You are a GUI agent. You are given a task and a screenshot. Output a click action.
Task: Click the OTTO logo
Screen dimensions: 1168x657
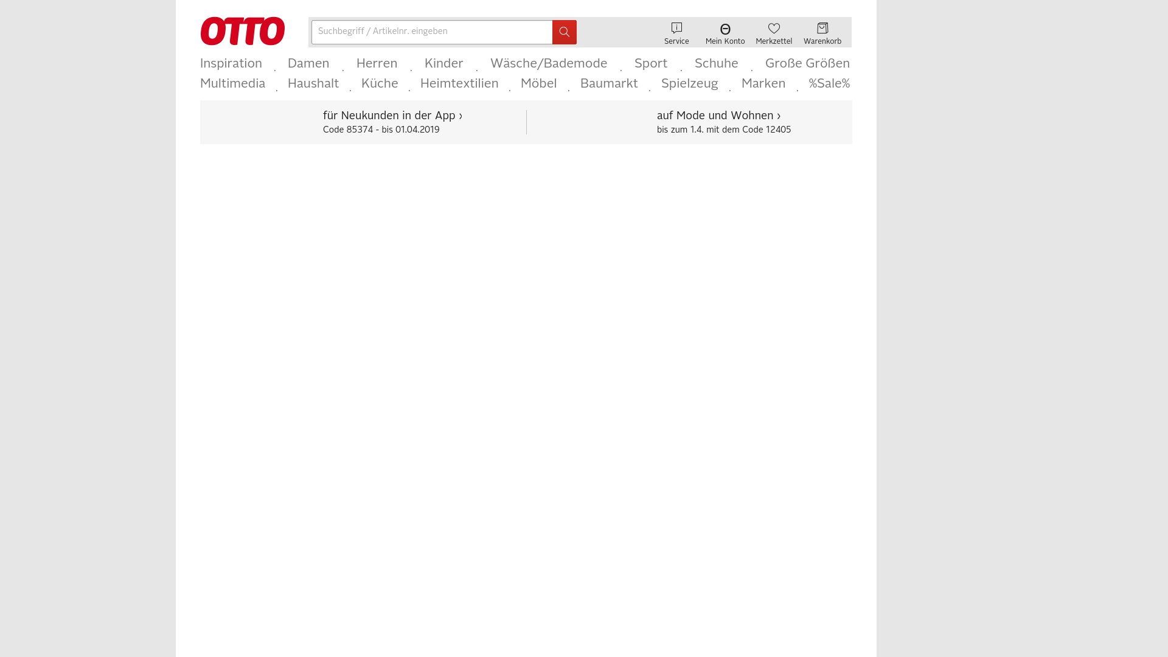[242, 31]
